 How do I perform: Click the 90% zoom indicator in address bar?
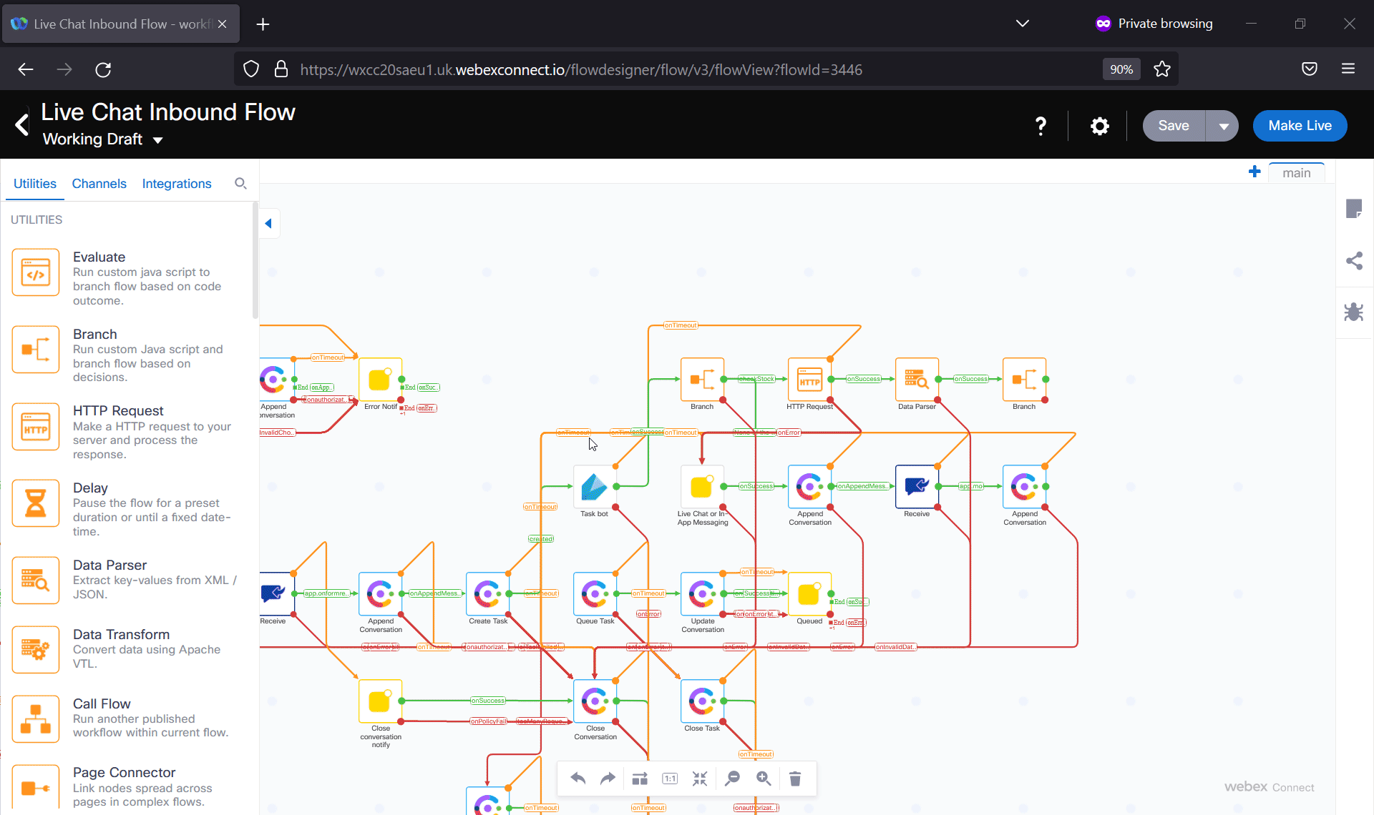tap(1121, 69)
